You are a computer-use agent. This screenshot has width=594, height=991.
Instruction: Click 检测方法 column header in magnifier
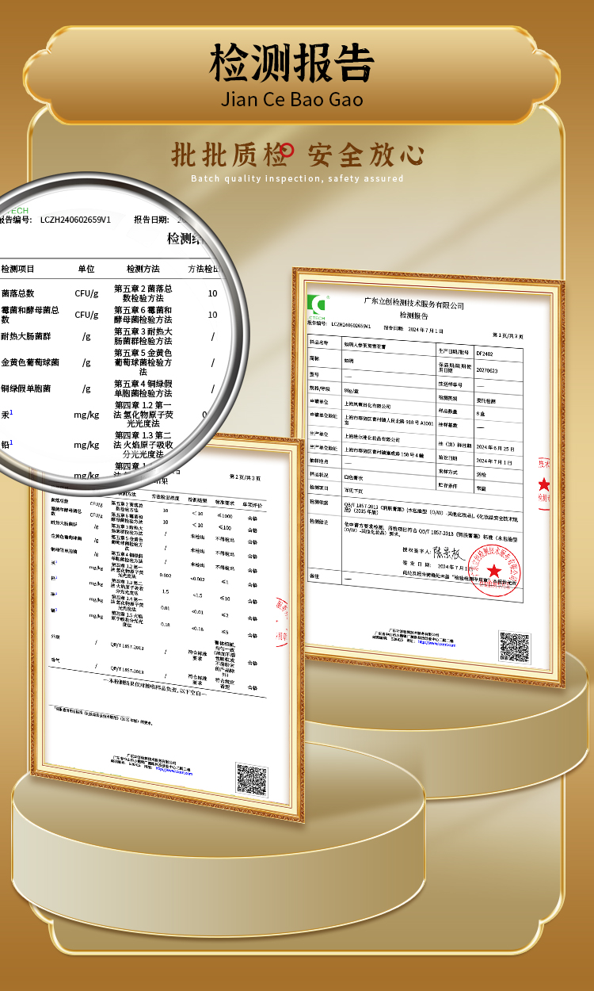143,269
